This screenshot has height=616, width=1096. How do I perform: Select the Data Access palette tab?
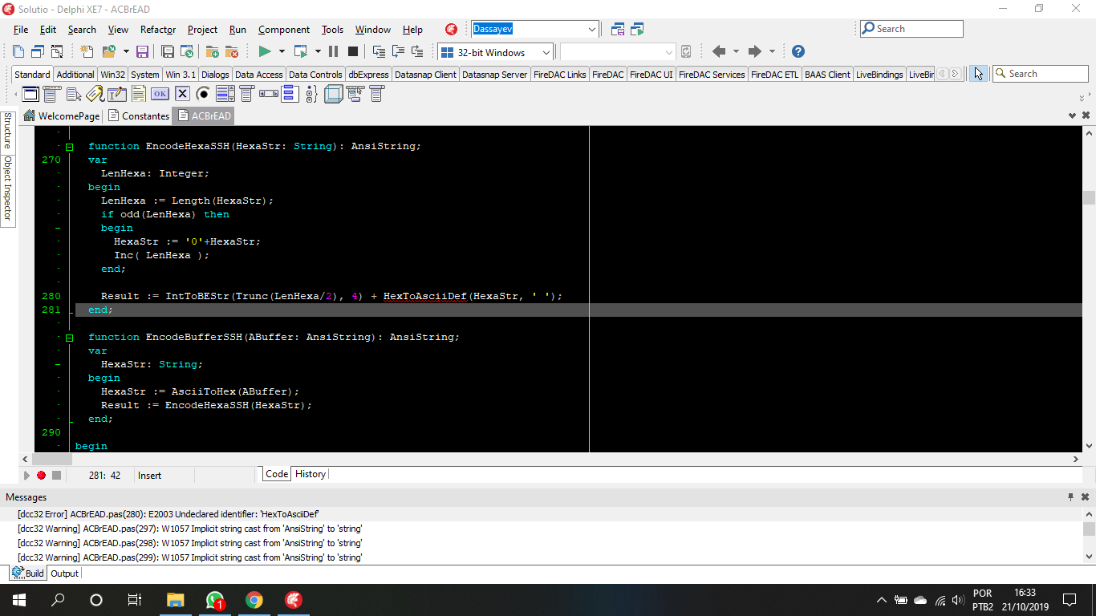pos(258,75)
